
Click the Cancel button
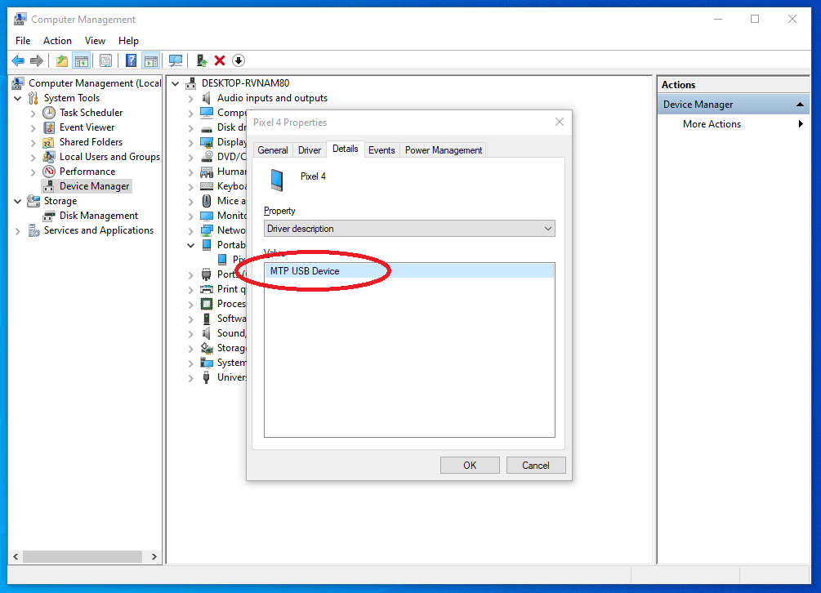[x=536, y=466]
